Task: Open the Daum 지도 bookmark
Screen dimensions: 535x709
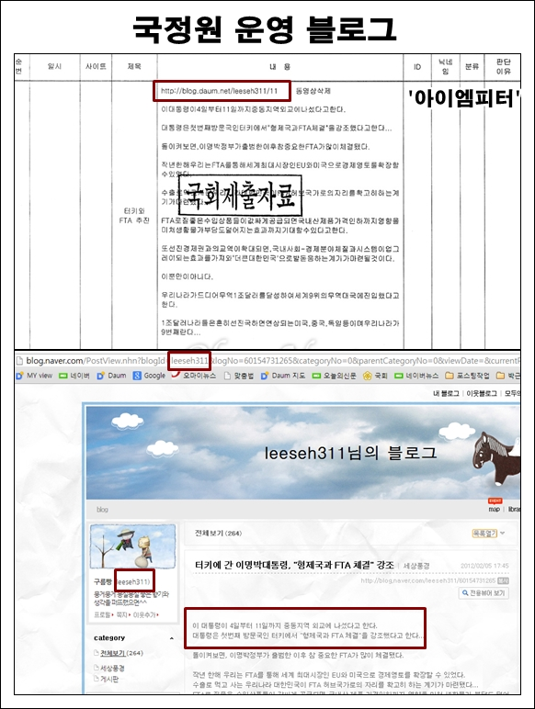Action: [283, 376]
